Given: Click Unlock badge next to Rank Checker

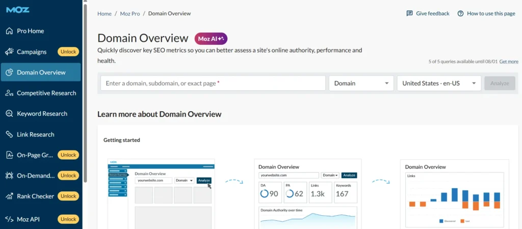Looking at the screenshot, I should tap(68, 196).
